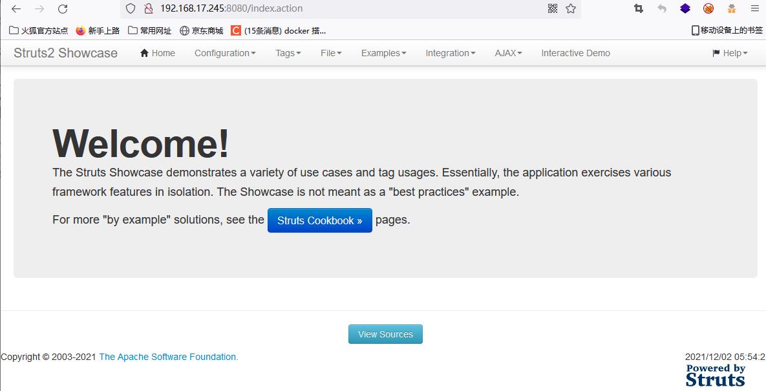Open the 火狐官方站点 bookmark folder
This screenshot has height=391, width=766.
point(39,31)
